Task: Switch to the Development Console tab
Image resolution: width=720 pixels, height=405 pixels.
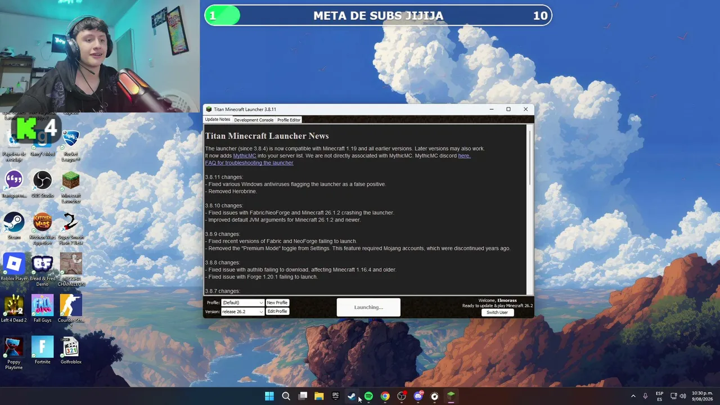Action: point(254,120)
